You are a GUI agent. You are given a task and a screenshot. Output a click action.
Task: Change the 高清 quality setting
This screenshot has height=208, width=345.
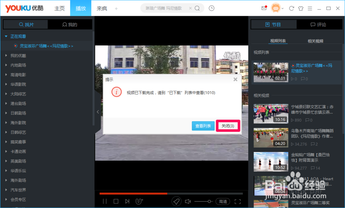click(223, 201)
